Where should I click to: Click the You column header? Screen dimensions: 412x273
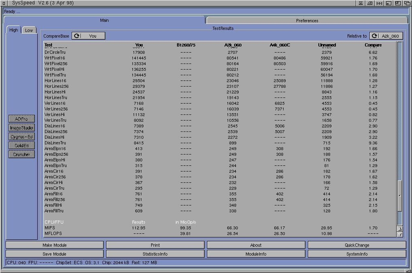tap(139, 45)
